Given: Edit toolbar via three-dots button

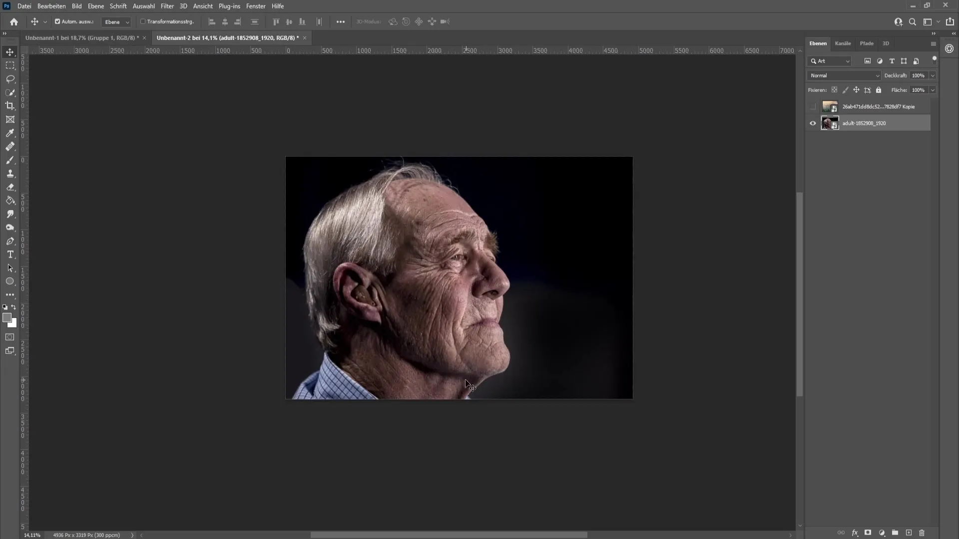Looking at the screenshot, I should pos(10,295).
